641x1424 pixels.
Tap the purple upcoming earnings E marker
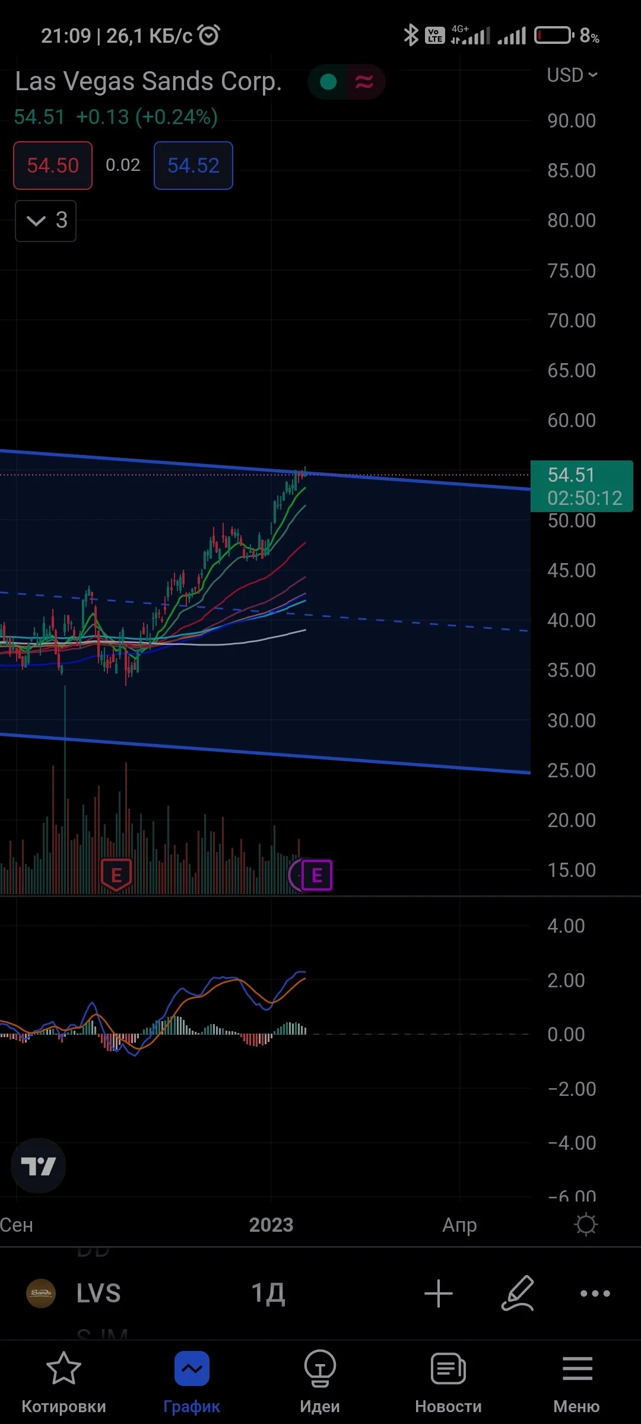click(x=316, y=875)
